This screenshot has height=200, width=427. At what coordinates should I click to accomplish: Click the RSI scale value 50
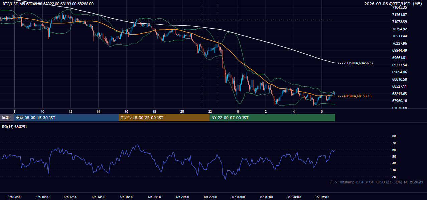tap(394, 156)
